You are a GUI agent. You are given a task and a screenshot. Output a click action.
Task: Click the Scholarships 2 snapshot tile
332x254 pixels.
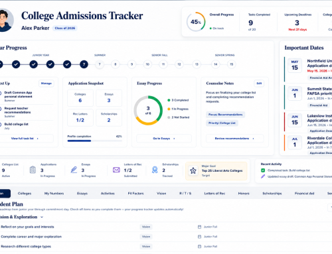point(109,117)
